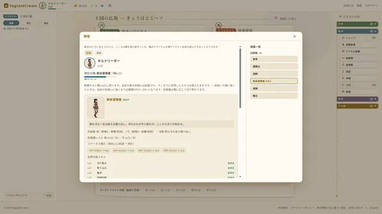
Task: Expand the purple sidebar section arrow
Action: 375,99
